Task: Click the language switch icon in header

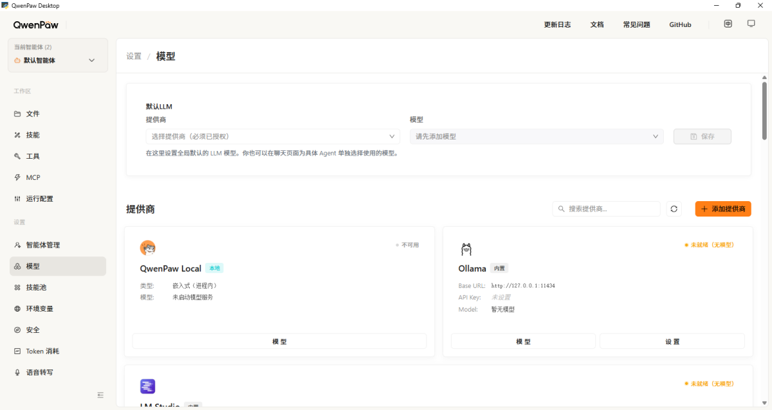Action: click(x=728, y=24)
